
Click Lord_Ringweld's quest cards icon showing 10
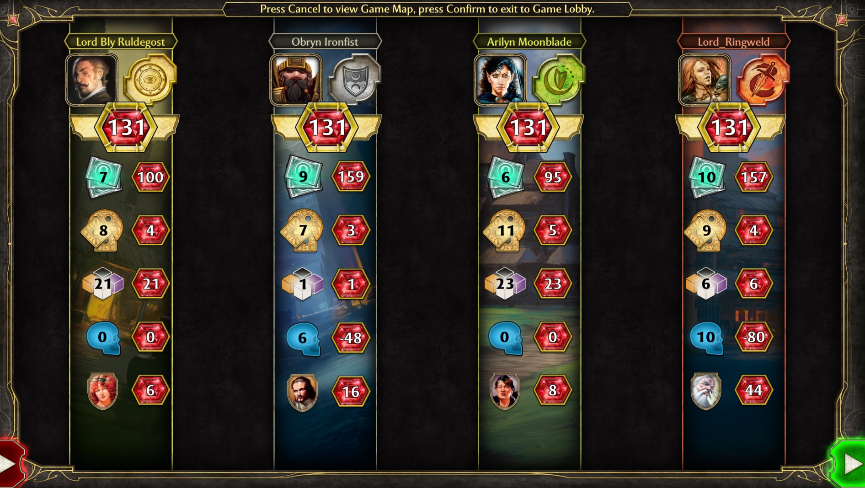coord(707,177)
